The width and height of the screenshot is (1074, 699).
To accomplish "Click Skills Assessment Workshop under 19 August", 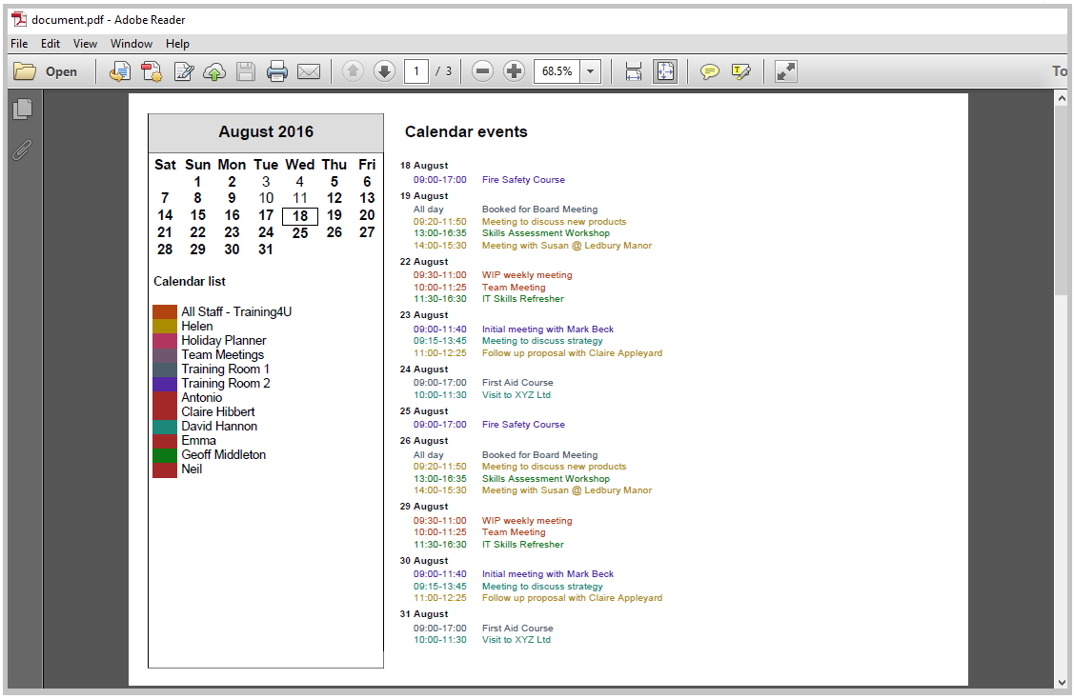I will pyautogui.click(x=546, y=233).
